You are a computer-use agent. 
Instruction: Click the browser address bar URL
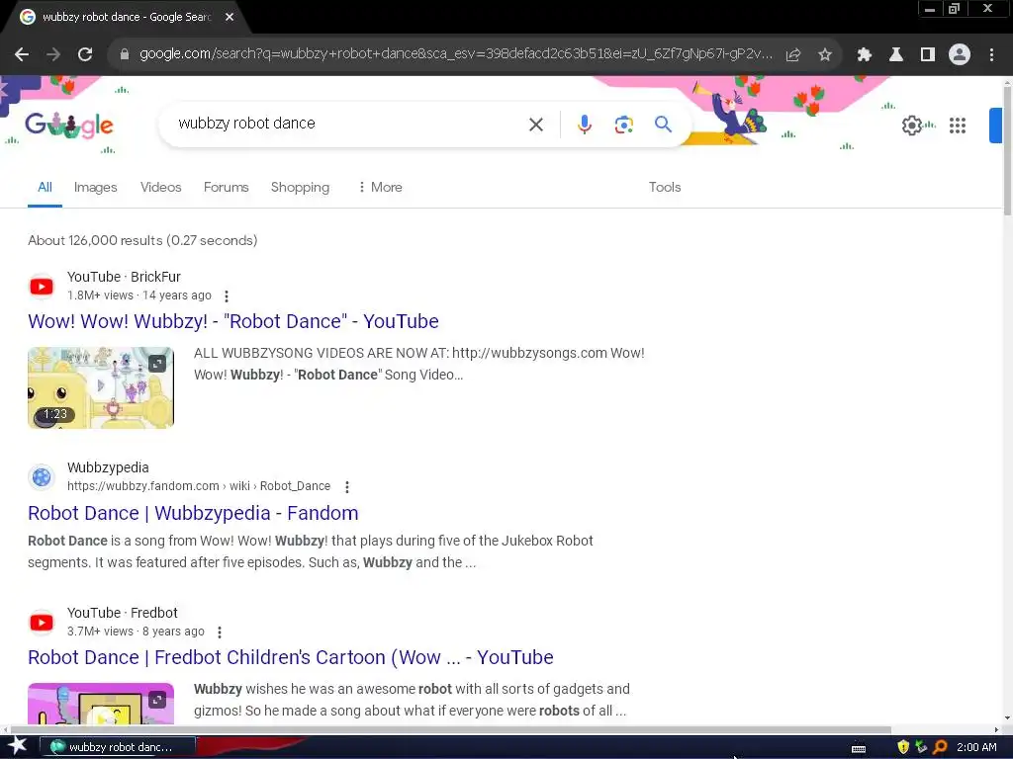455,53
